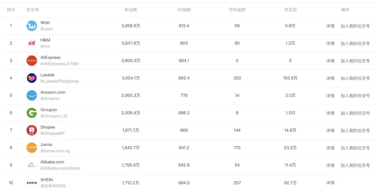Click 加入我的社交号 for Alibaba.com
The height and width of the screenshot is (194, 376).
point(355,165)
